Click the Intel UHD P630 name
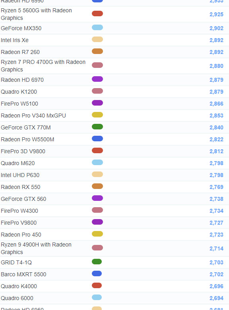The image size is (229, 310). point(20,175)
